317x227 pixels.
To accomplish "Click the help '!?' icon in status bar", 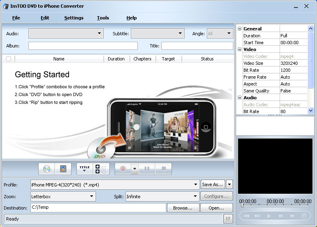I will 228,218.
